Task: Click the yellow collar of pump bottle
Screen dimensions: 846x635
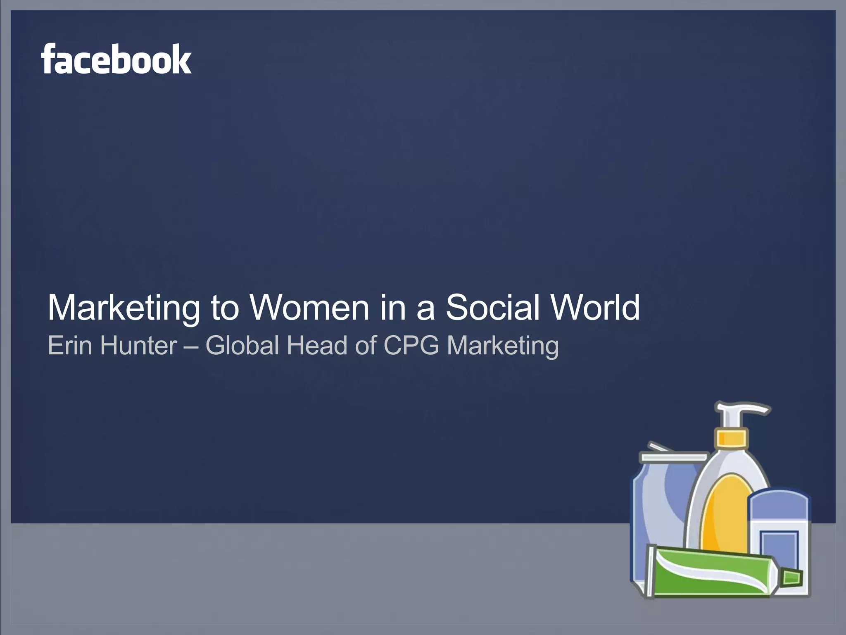Action: click(732, 438)
